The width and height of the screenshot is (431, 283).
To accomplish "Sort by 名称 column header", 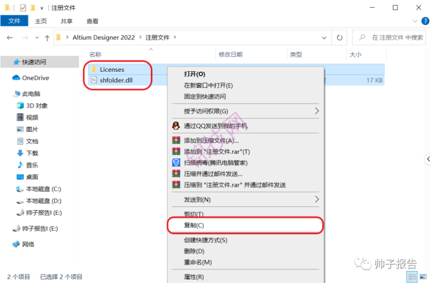I will 95,54.
